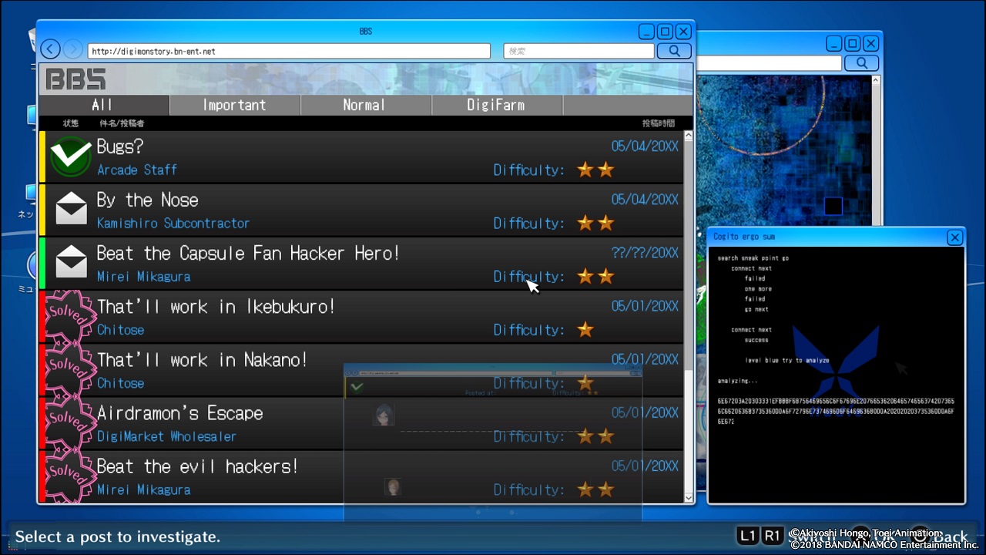This screenshot has width=986, height=555.
Task: Close the Cogito ergo sum window
Action: pos(954,237)
